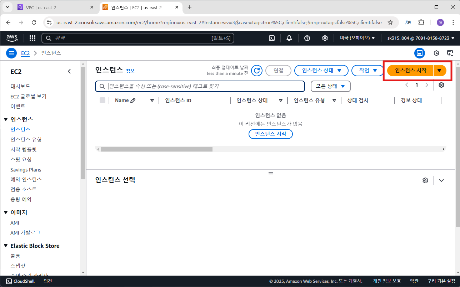Open the 인스턴스 상태 dropdown
460x287 pixels.
coord(321,71)
